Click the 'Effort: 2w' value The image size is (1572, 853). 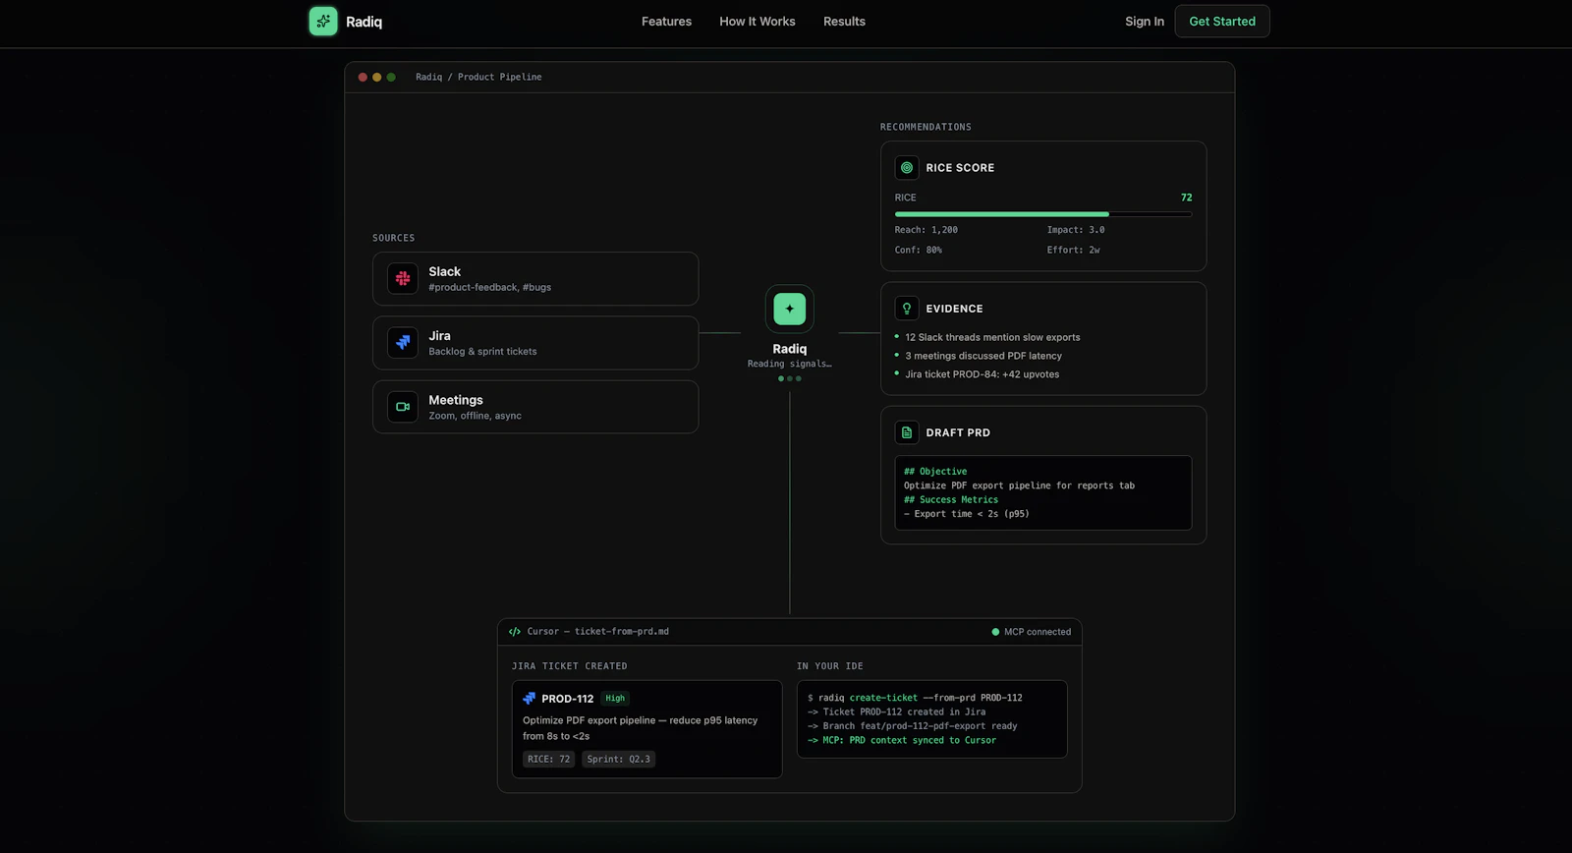tap(1073, 251)
